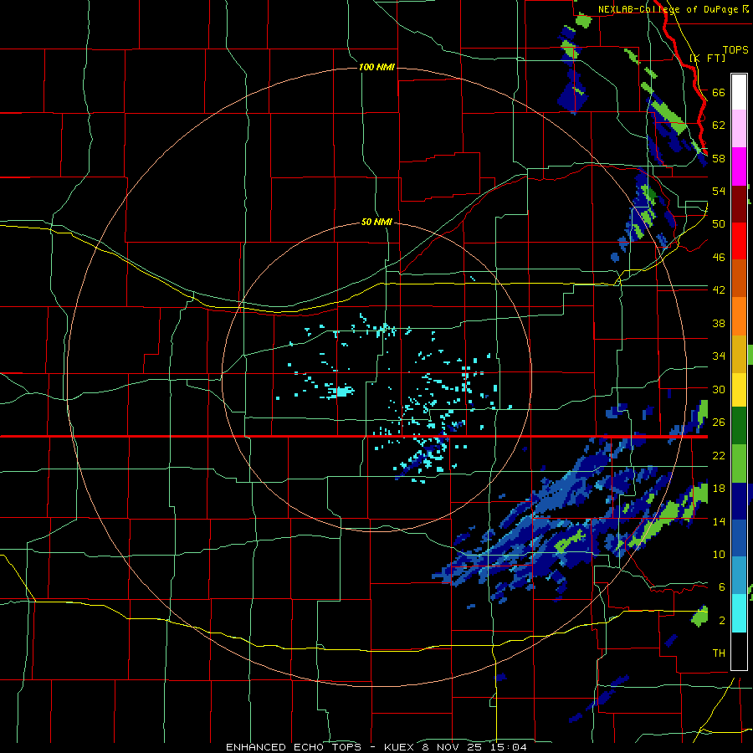Click the 34 legend scale value
753x753 pixels.
719,356
